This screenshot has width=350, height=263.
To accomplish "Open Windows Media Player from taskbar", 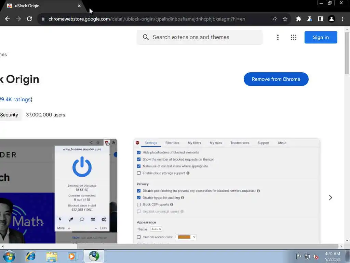I will [x=72, y=256].
